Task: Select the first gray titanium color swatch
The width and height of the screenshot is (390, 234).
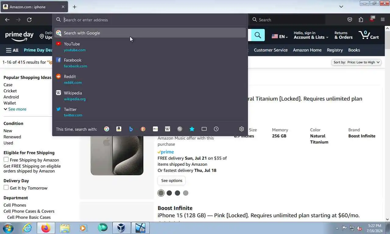Action: [x=161, y=193]
